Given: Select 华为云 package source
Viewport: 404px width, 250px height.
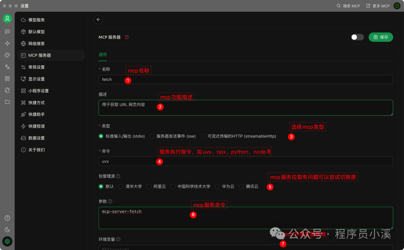Looking at the screenshot, I should 225,186.
